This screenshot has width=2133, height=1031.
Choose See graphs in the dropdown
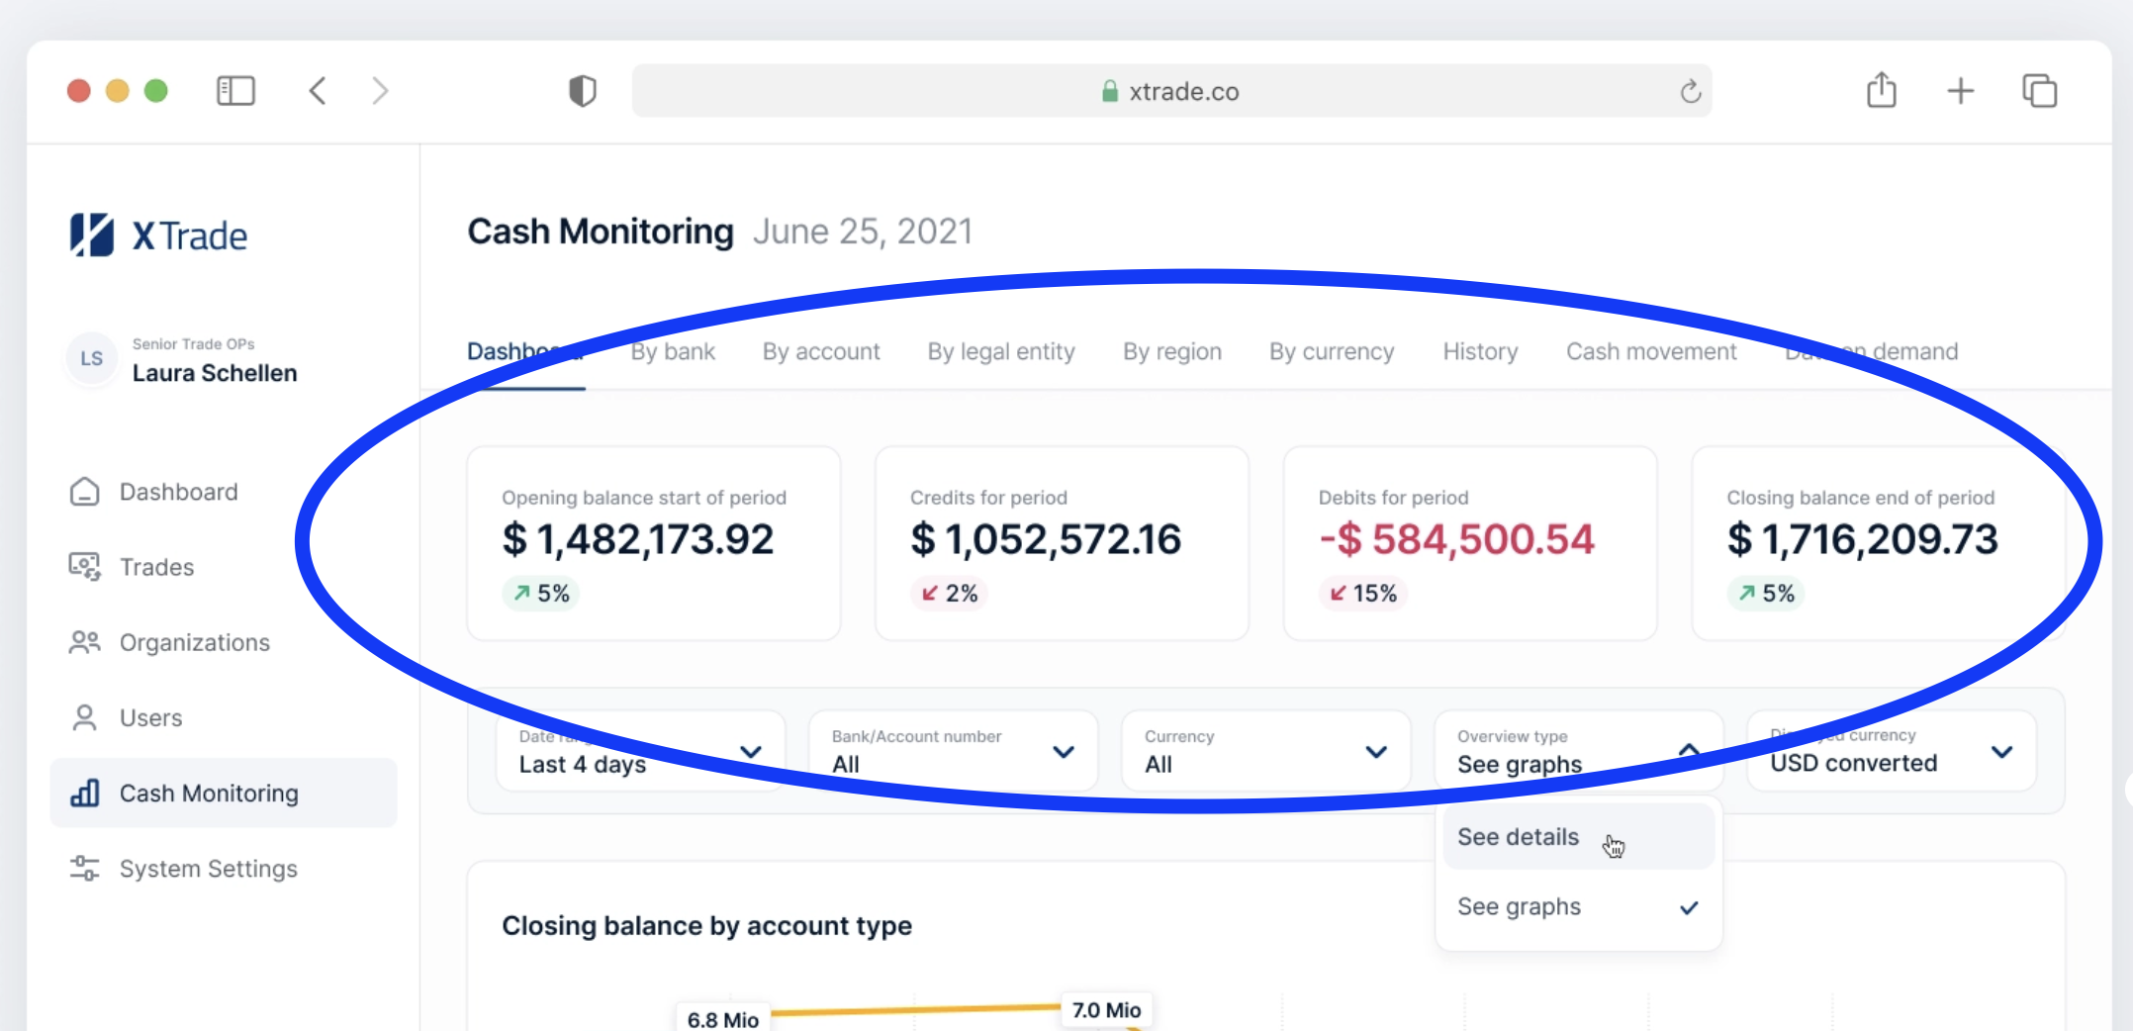click(1579, 906)
